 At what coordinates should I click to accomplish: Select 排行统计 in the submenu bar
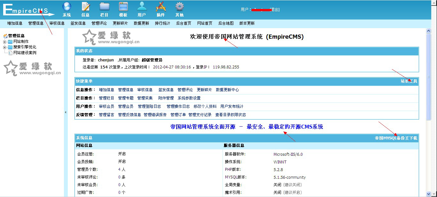[162, 23]
